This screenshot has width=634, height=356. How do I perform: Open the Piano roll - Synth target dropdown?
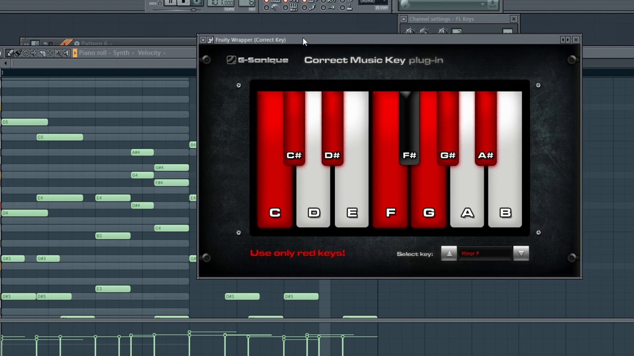click(106, 53)
